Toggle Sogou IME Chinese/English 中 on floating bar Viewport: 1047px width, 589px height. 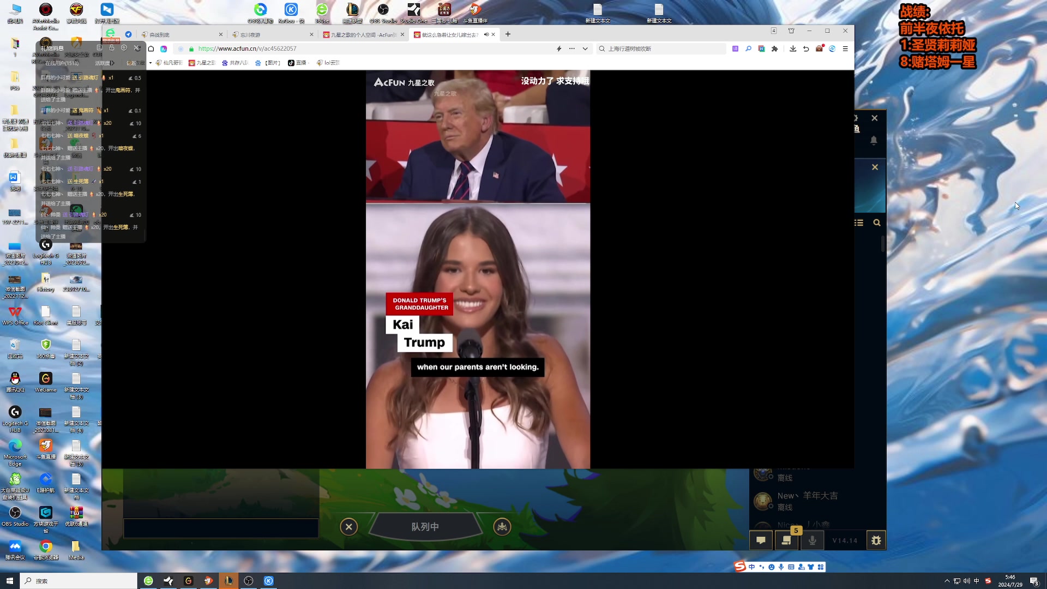(x=752, y=567)
